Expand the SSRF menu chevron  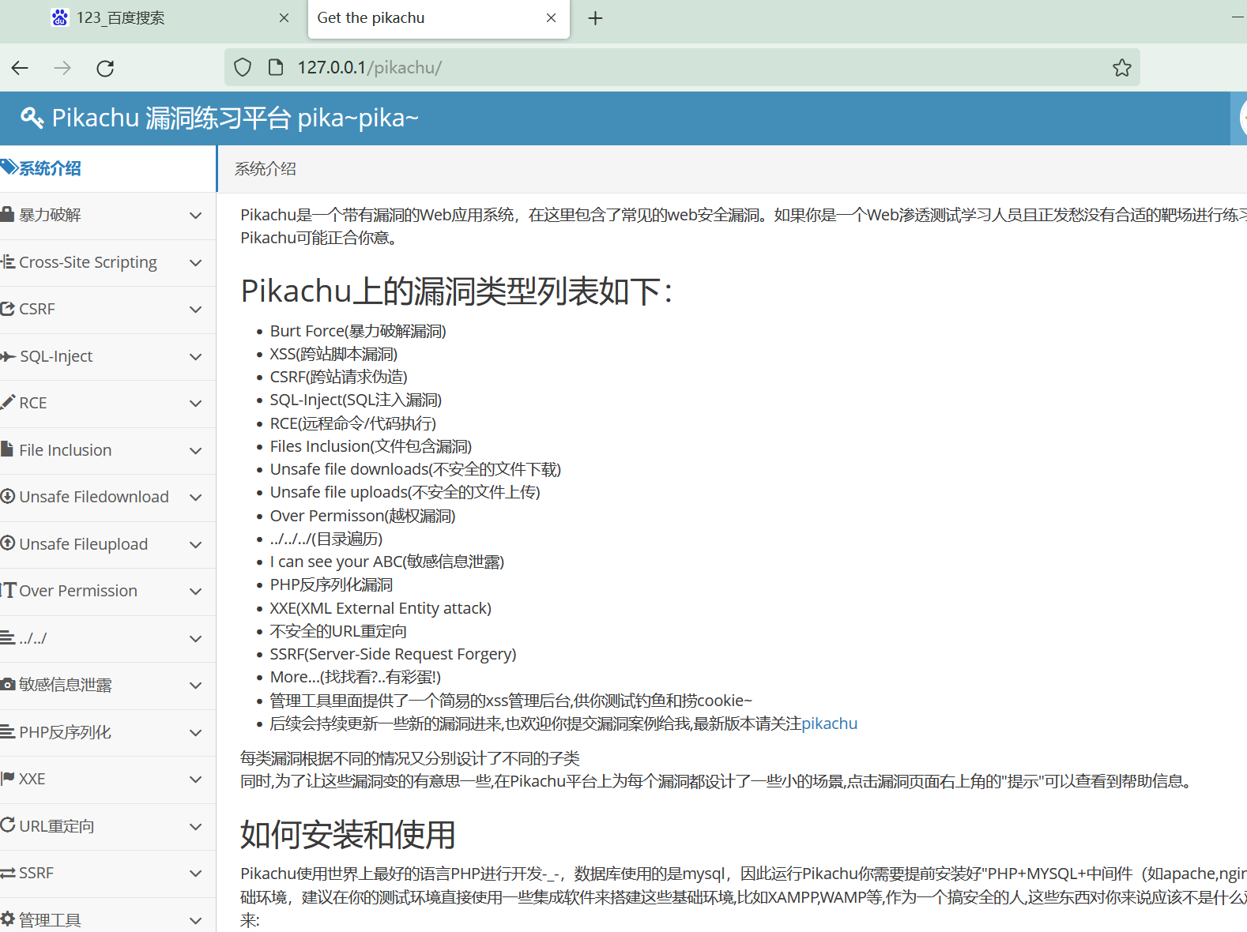[x=196, y=874]
